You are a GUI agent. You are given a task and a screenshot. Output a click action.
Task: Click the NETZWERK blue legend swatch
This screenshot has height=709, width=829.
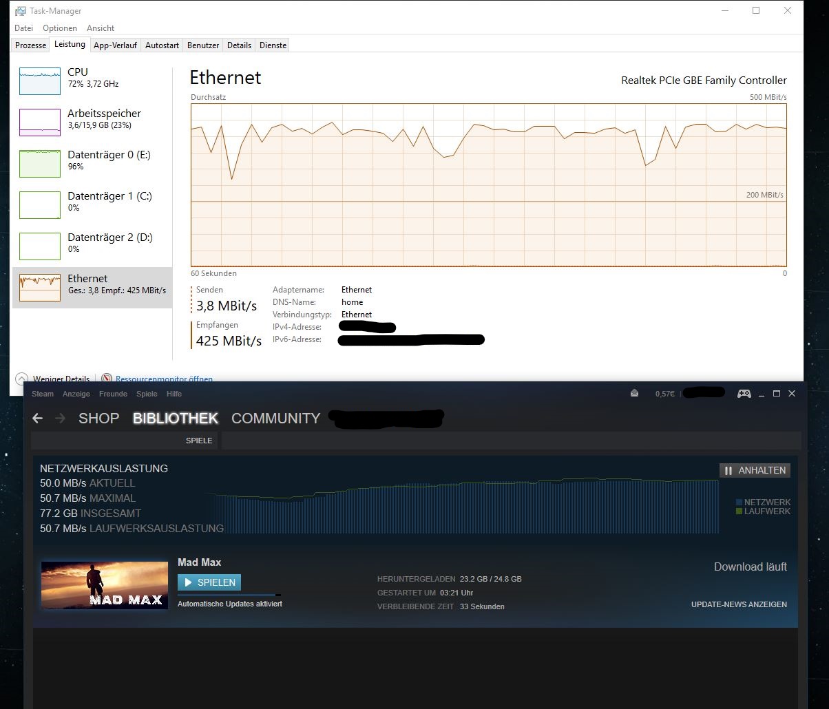[739, 502]
